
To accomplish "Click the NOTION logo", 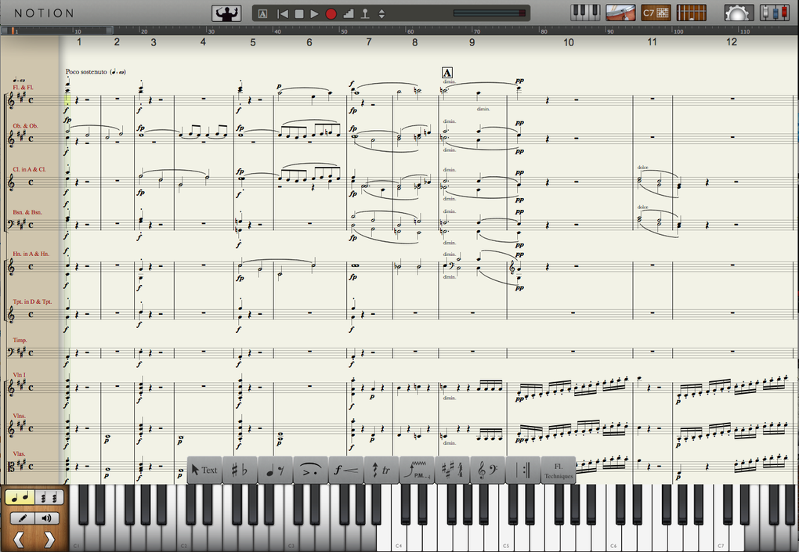I will [44, 13].
